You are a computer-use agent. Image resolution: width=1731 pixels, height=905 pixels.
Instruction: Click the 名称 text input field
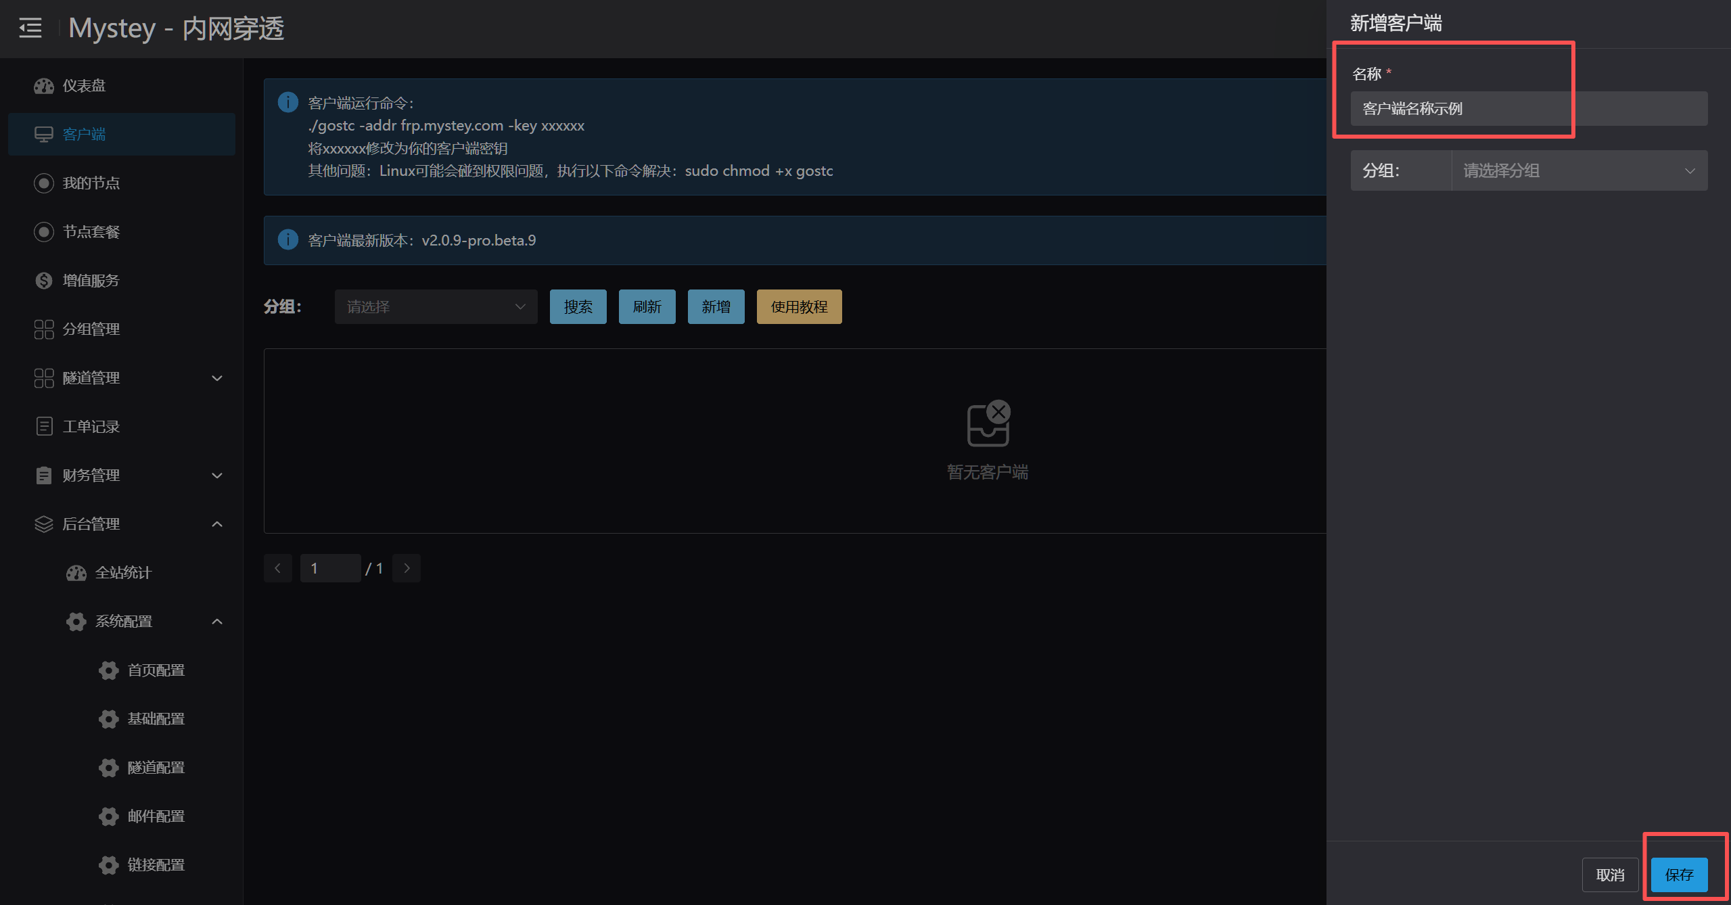(1528, 109)
